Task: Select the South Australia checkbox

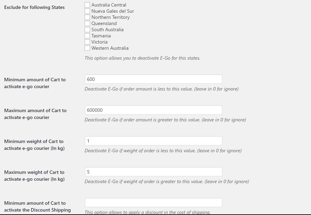Action: (87, 29)
